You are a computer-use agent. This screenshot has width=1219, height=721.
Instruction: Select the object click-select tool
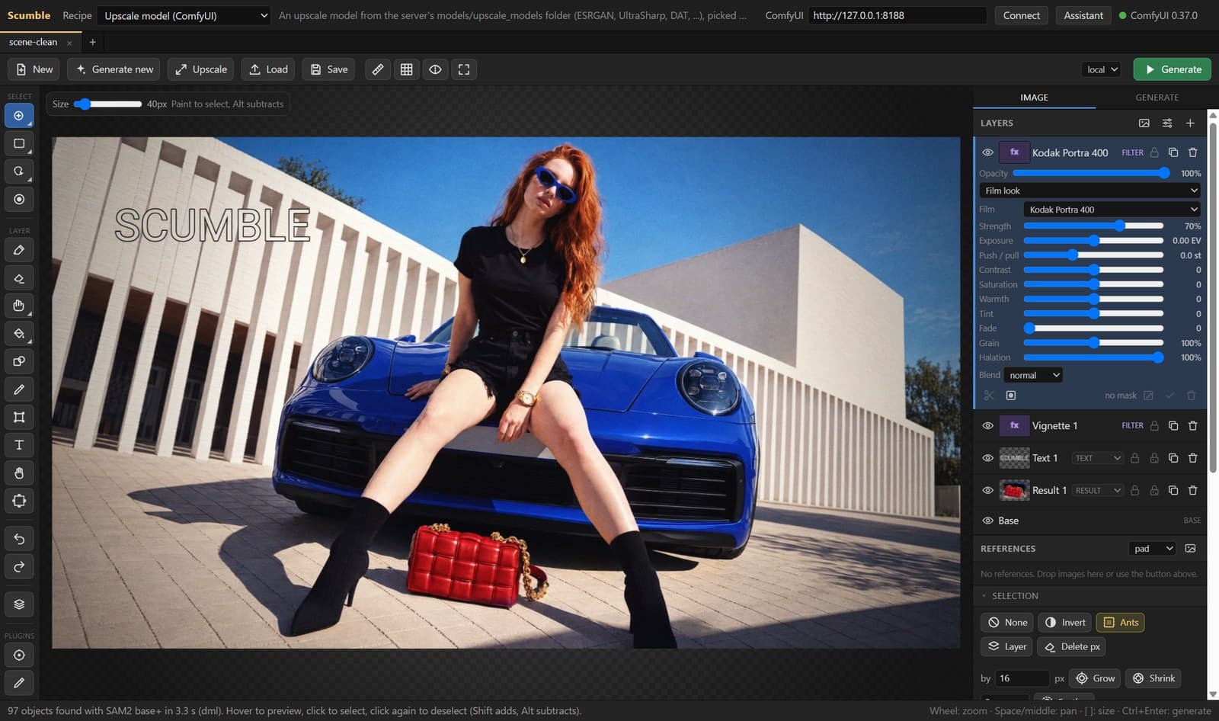point(19,116)
